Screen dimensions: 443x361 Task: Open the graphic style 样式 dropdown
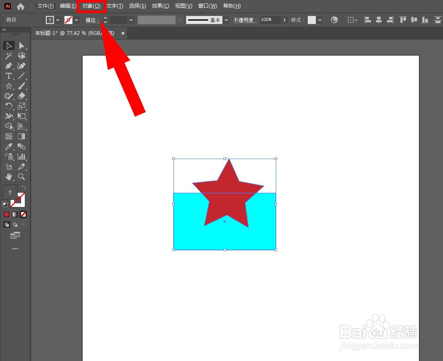point(320,20)
